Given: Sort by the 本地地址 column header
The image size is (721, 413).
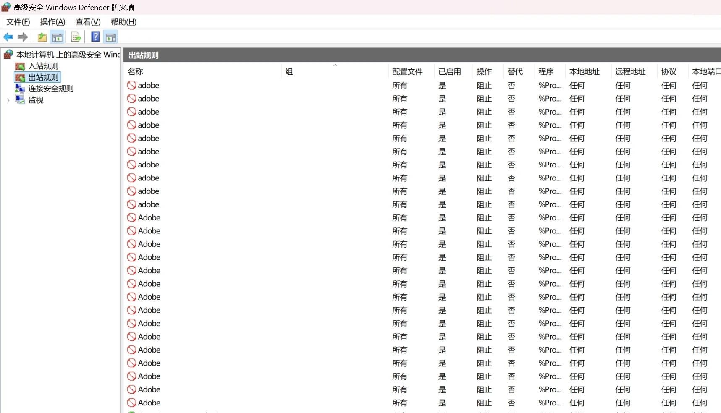Looking at the screenshot, I should click(x=589, y=72).
